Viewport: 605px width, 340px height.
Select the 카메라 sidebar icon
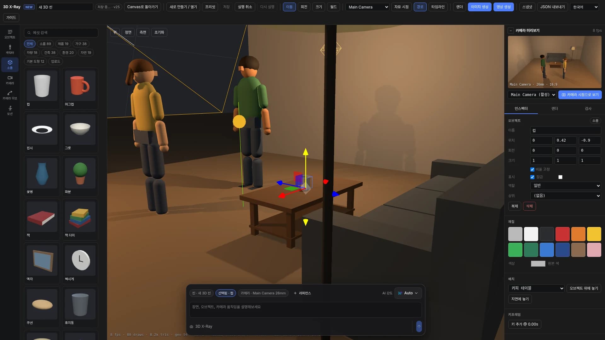click(10, 80)
